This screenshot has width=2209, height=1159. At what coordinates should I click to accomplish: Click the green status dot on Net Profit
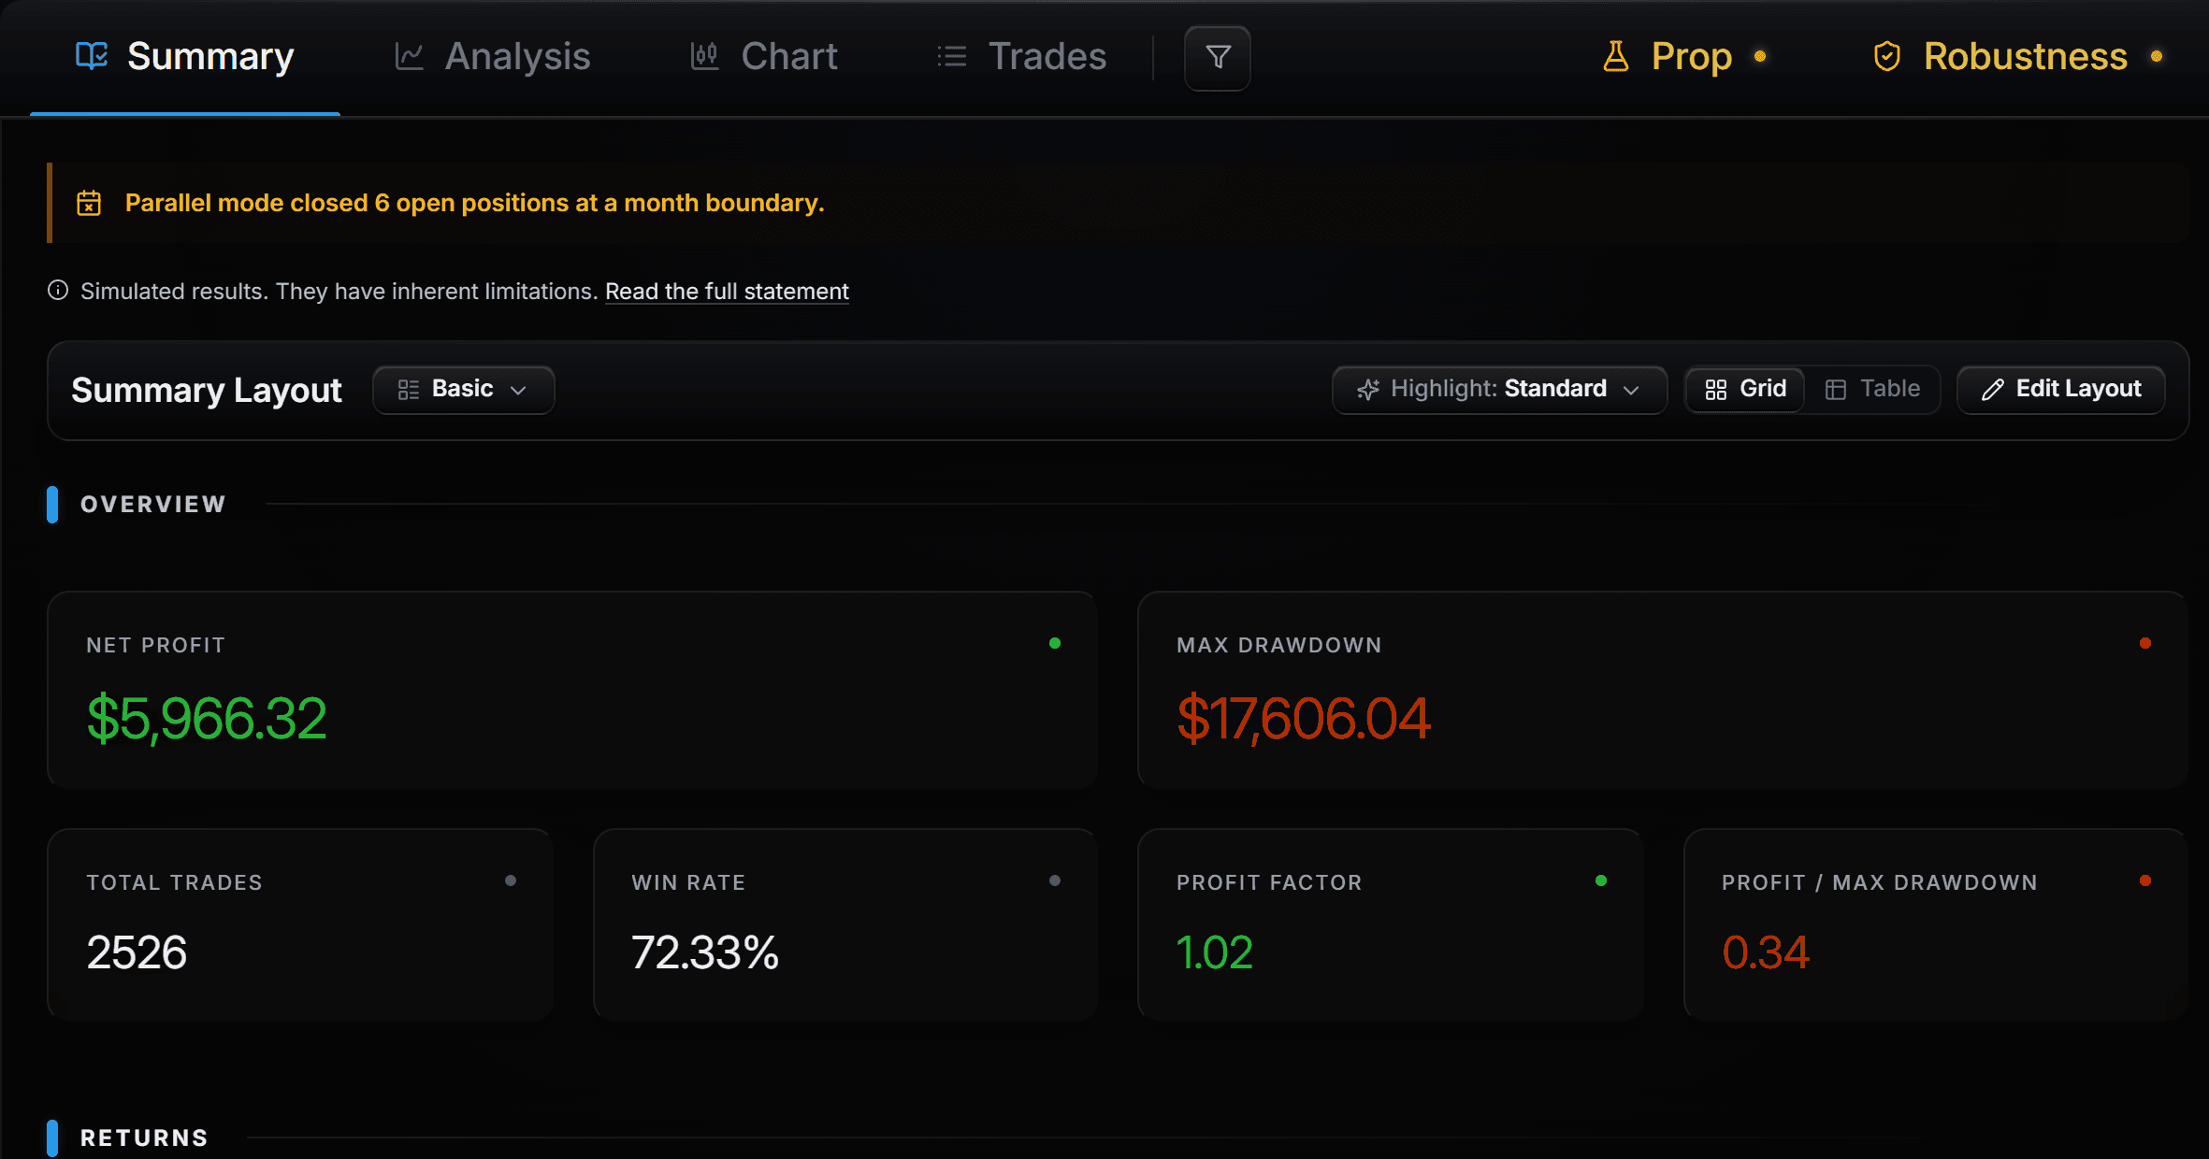[1055, 643]
